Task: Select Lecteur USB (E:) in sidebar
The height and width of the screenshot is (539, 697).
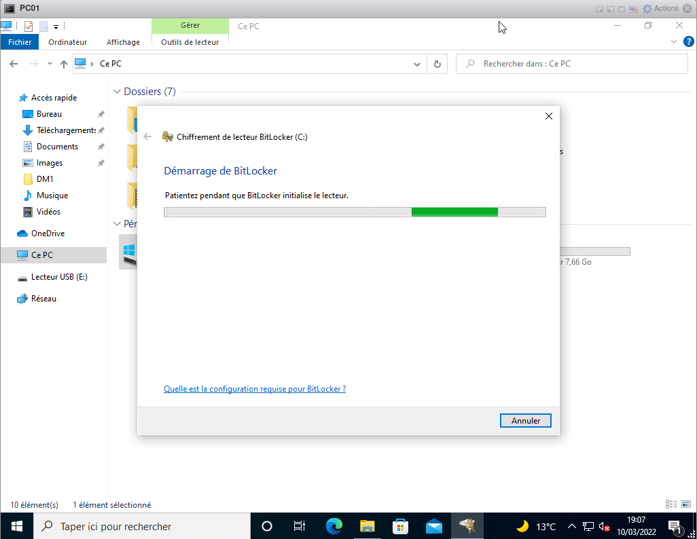Action: pos(59,277)
